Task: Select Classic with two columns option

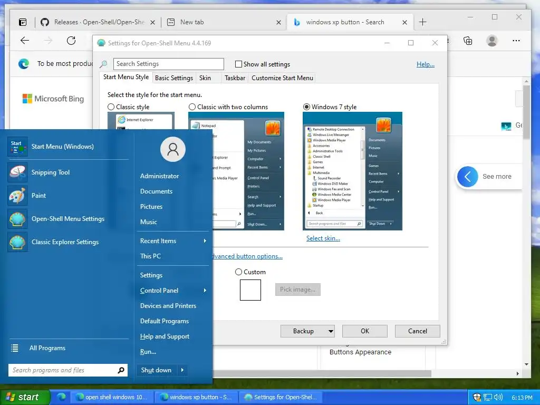Action: (x=192, y=107)
